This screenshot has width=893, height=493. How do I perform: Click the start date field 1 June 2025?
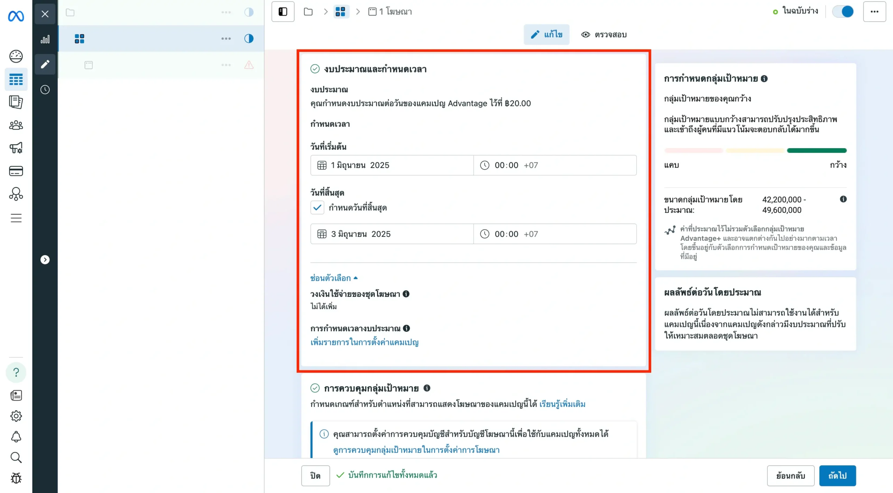coord(392,165)
